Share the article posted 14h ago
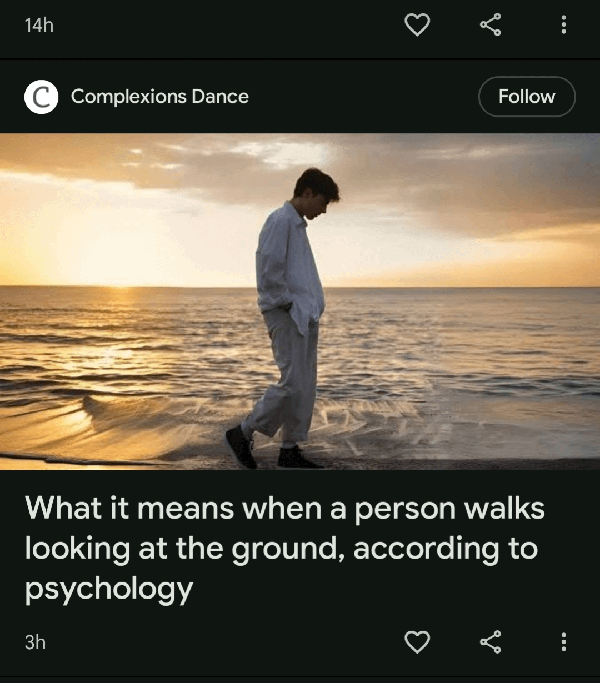600x683 pixels. click(x=491, y=25)
